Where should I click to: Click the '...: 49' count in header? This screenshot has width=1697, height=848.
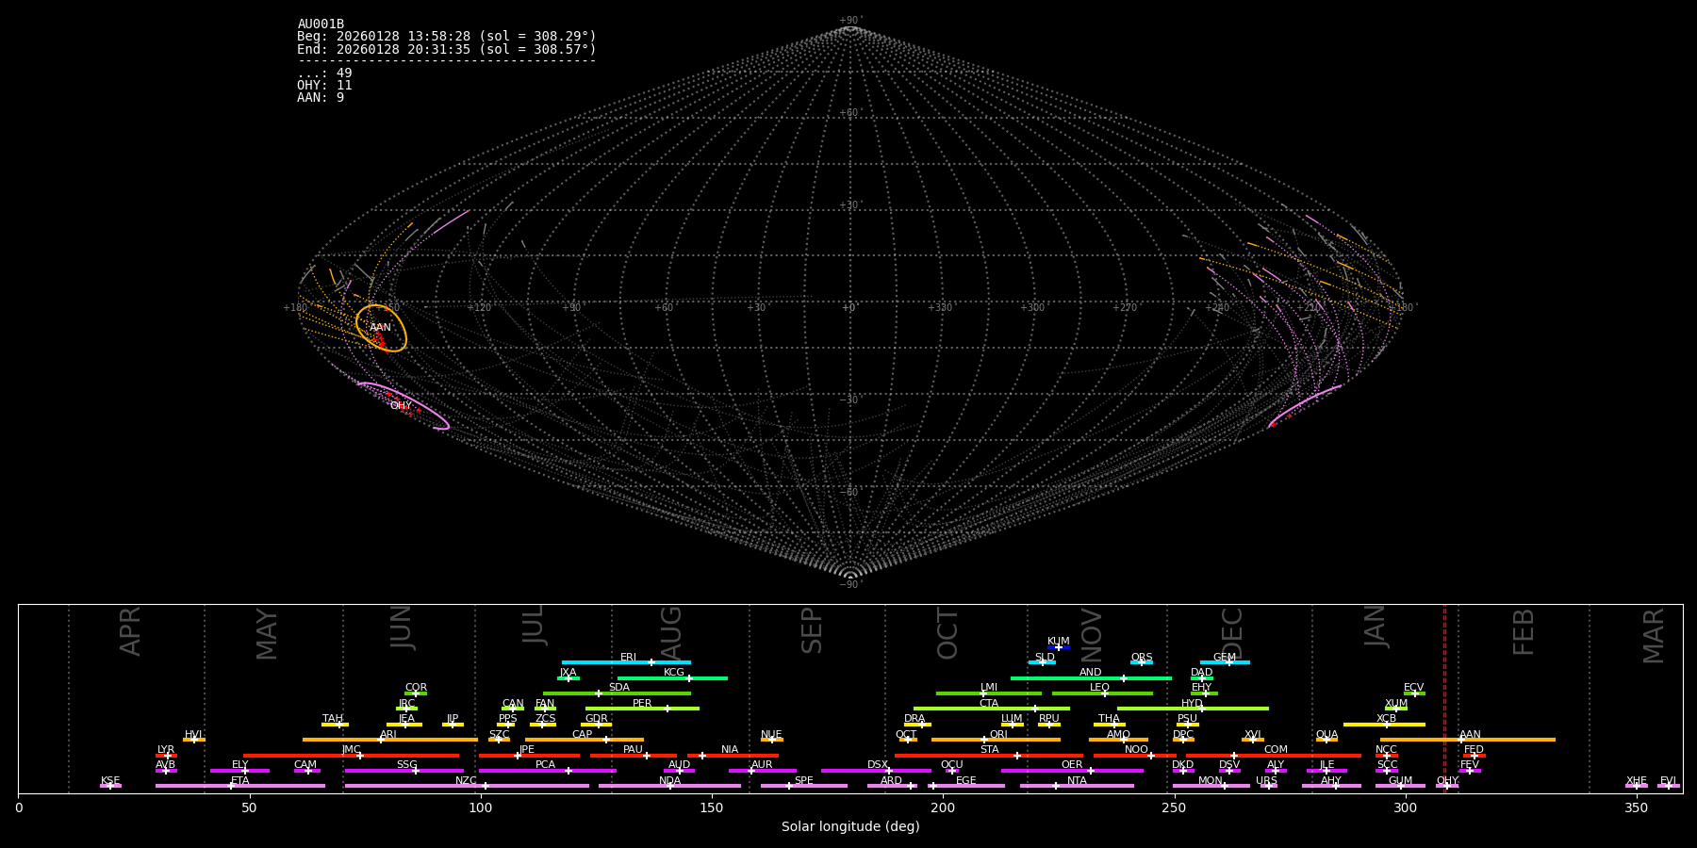[324, 73]
